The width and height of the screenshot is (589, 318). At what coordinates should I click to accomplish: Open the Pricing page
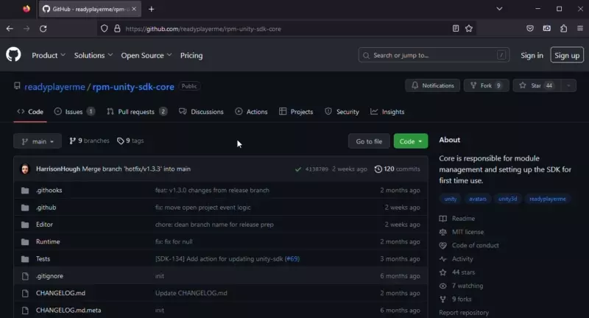tap(191, 55)
